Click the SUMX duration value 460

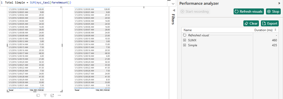(274, 40)
